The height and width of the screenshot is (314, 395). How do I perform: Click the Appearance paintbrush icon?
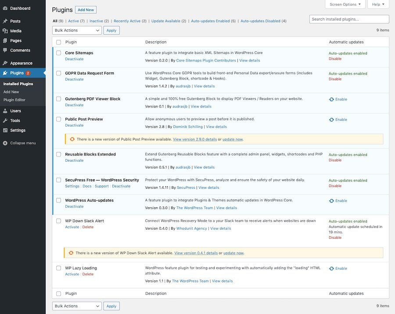point(5,63)
